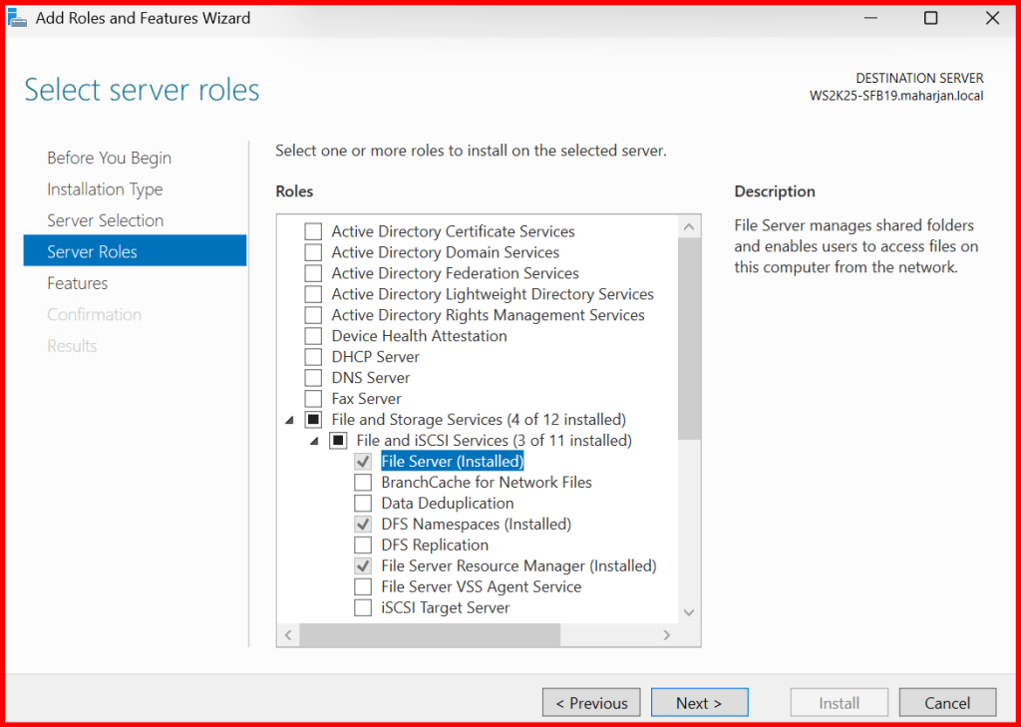This screenshot has width=1021, height=727.
Task: Collapse the File and iSCSI Services node
Action: point(314,441)
